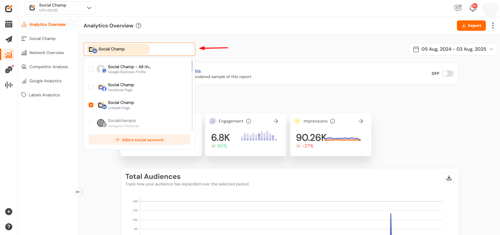Open the audio waveform listening icon
This screenshot has height=235, width=500.
click(x=9, y=85)
